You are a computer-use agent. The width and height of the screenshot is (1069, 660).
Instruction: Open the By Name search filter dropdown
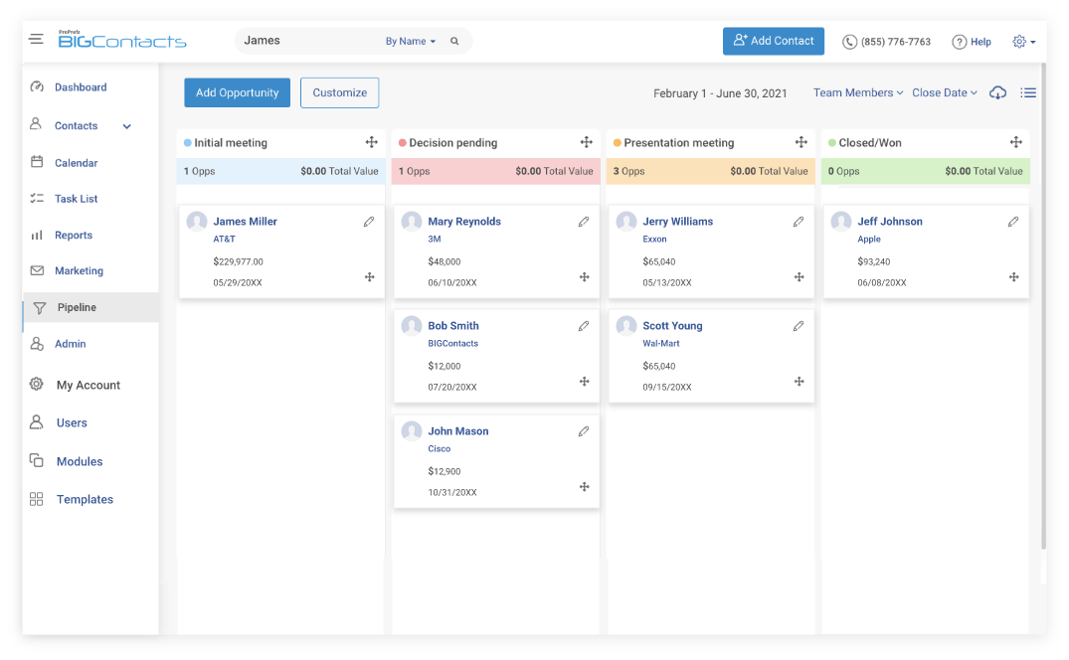click(x=410, y=41)
